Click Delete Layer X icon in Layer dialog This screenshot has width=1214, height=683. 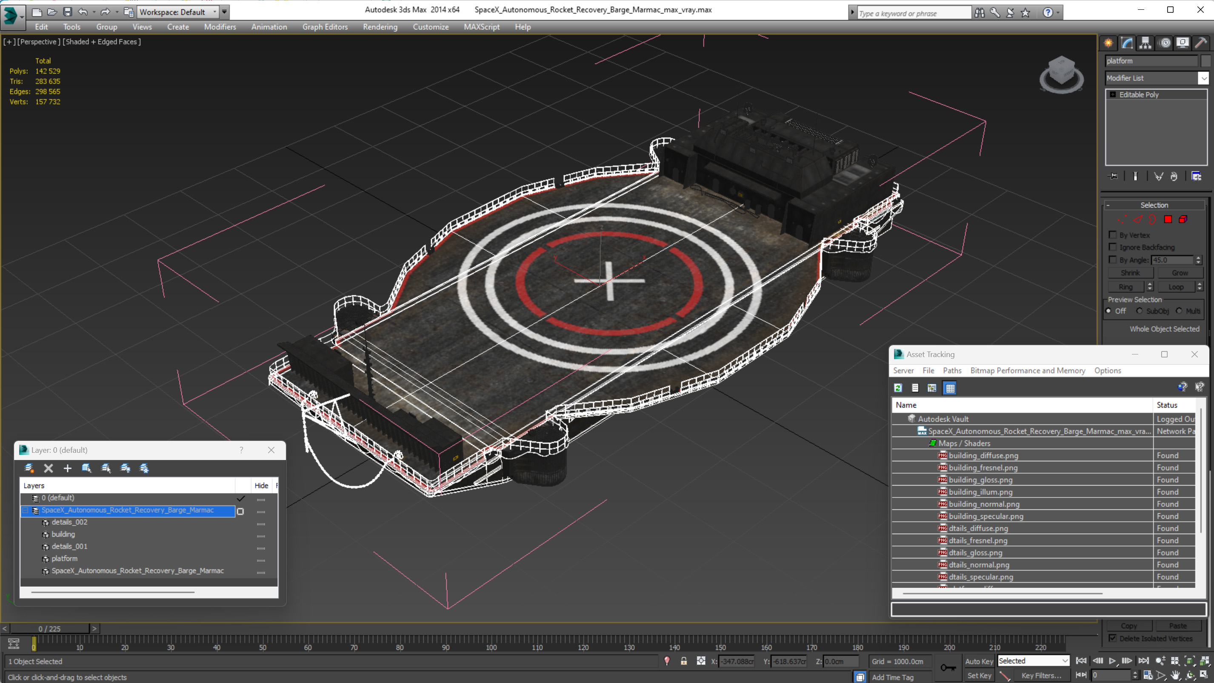[48, 468]
